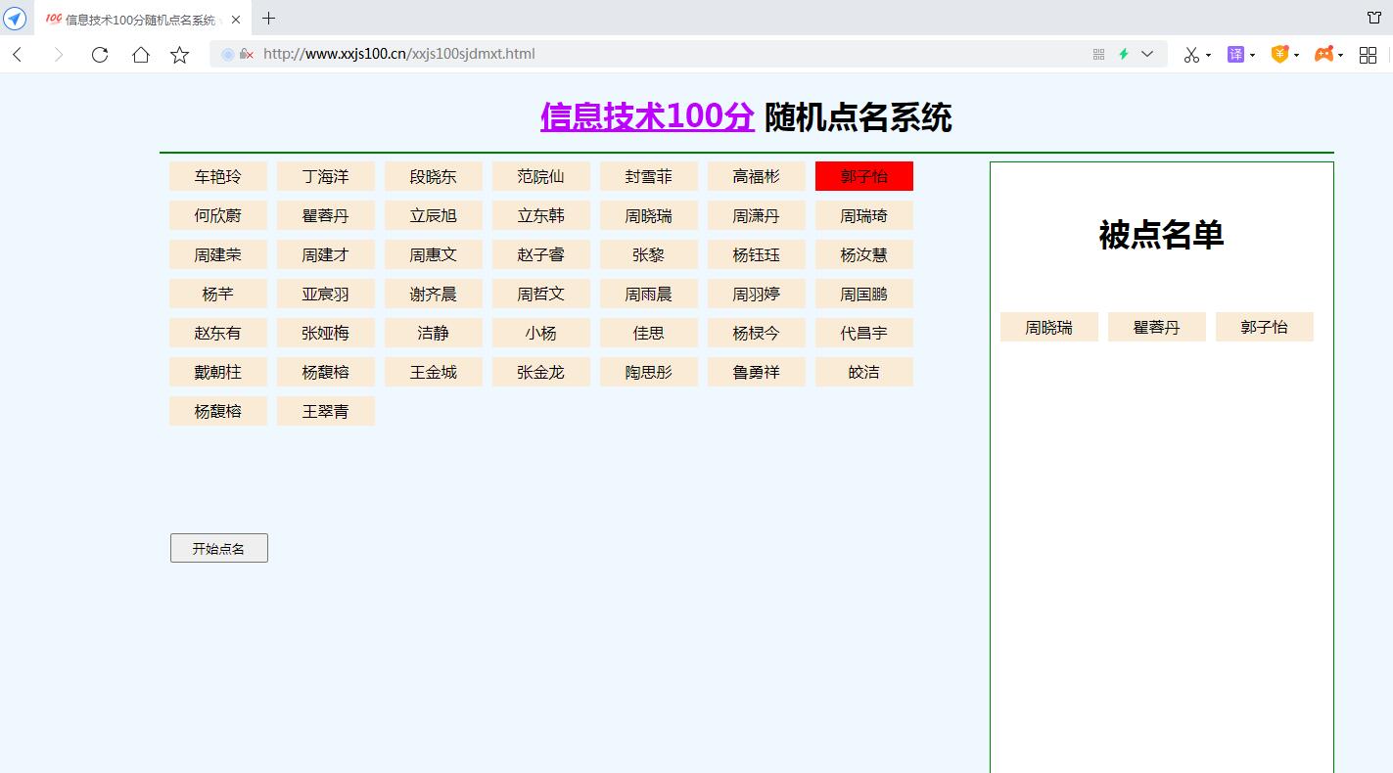Click the 开始点名 button
The height and width of the screenshot is (773, 1393).
[219, 548]
